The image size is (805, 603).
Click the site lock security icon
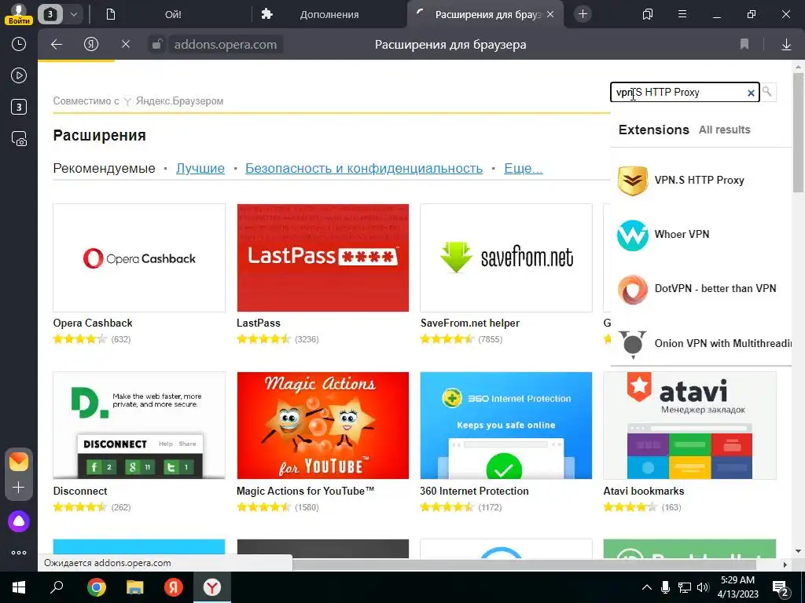(x=156, y=45)
